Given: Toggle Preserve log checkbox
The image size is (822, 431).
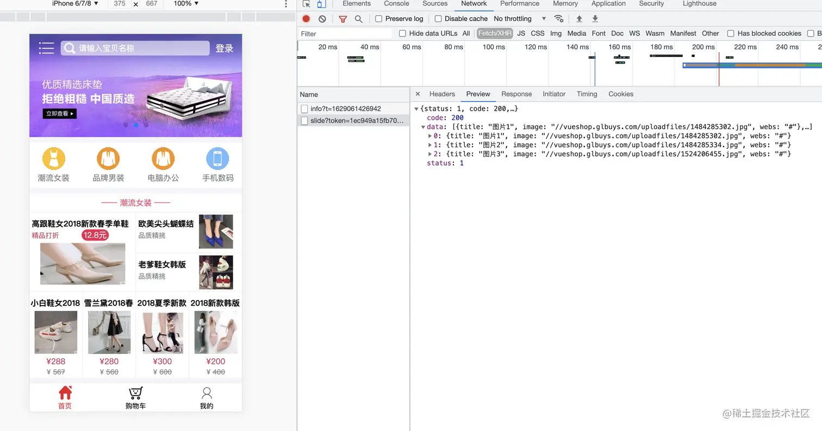Looking at the screenshot, I should click(379, 18).
